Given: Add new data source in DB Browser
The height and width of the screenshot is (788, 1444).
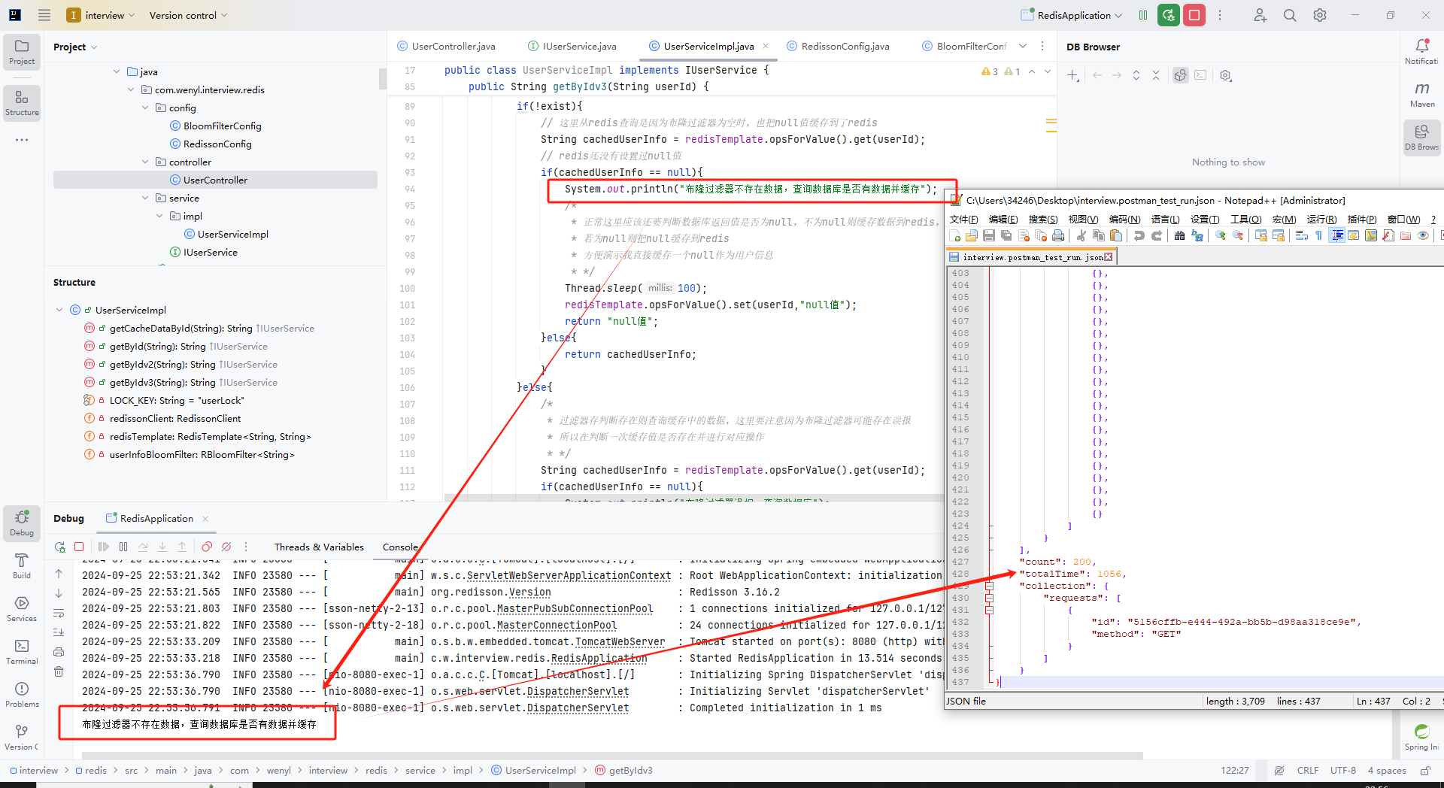Looking at the screenshot, I should pos(1073,75).
